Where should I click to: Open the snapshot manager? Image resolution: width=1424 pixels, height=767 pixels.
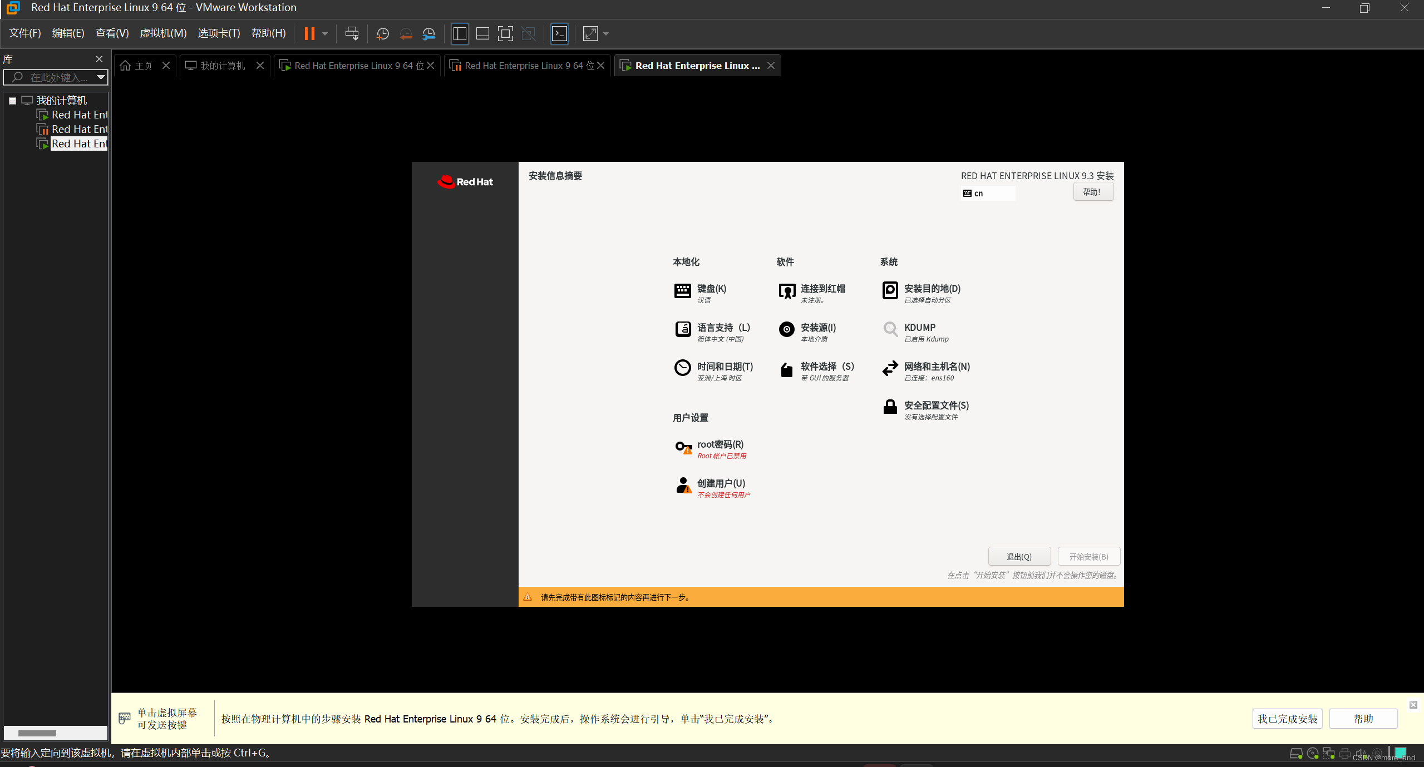(x=428, y=33)
